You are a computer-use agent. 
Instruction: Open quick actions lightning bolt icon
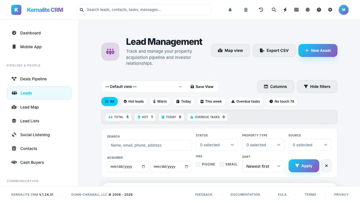[x=285, y=10]
